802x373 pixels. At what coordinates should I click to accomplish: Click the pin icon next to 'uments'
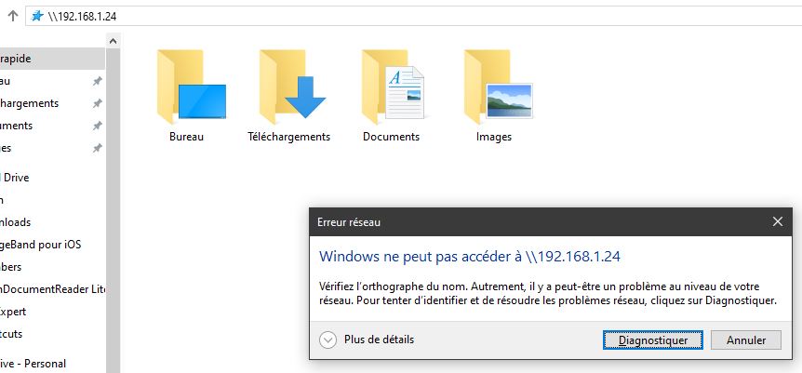97,126
